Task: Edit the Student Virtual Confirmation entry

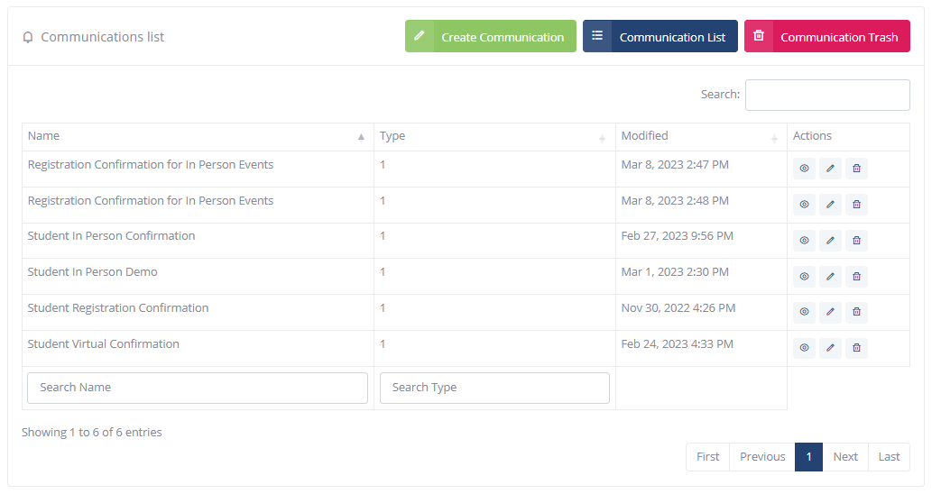Action: pyautogui.click(x=830, y=347)
